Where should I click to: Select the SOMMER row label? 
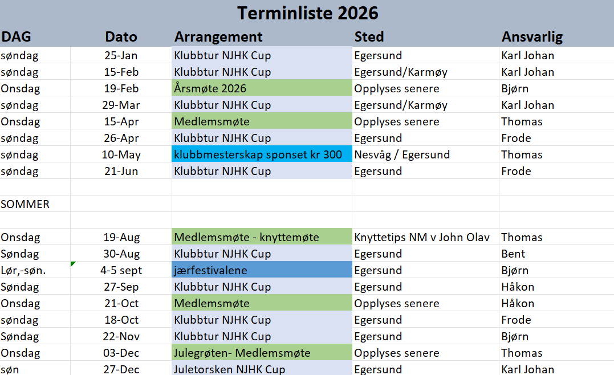25,204
